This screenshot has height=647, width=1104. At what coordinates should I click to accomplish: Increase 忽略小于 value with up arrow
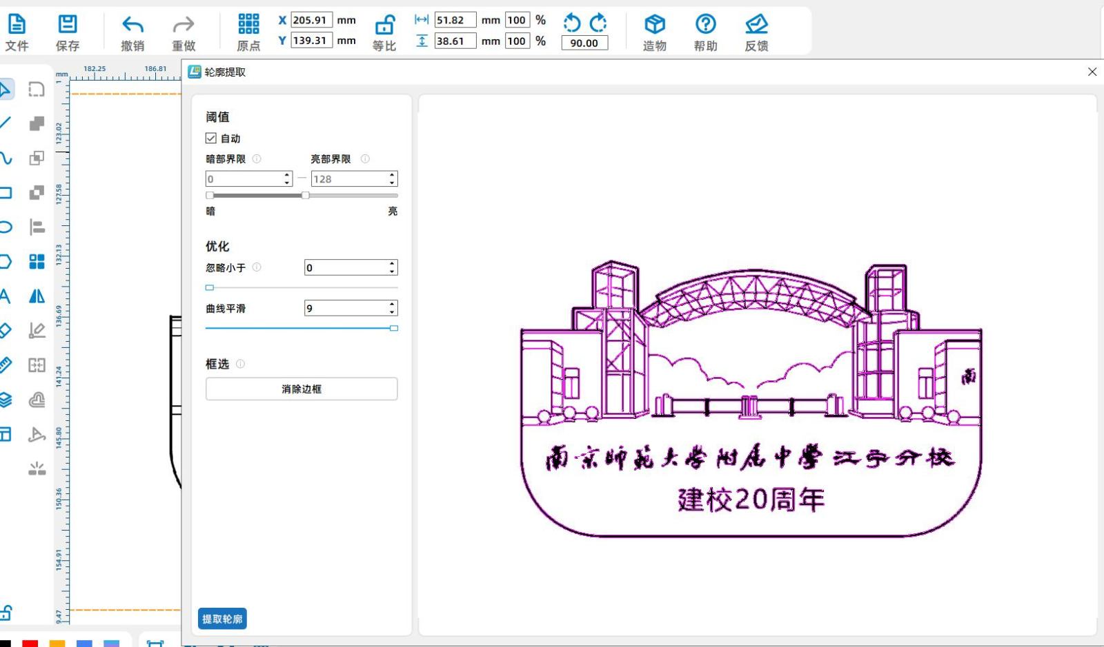pyautogui.click(x=391, y=264)
